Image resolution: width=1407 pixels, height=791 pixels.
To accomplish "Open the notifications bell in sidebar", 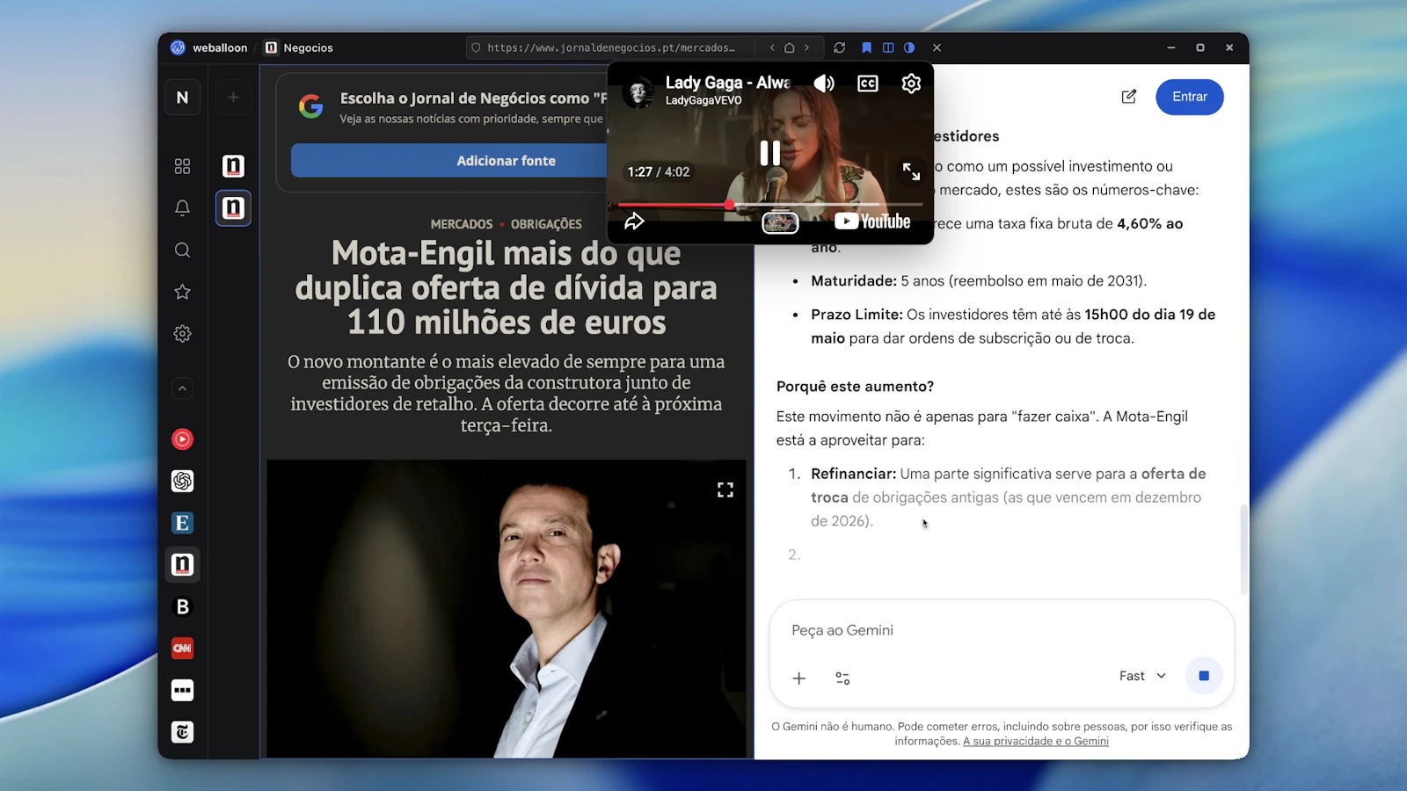I will click(182, 208).
